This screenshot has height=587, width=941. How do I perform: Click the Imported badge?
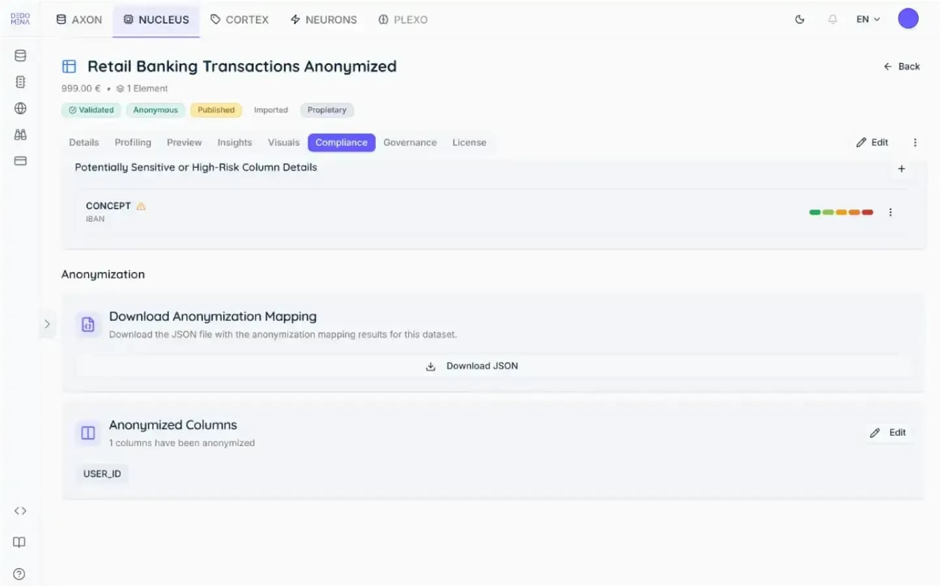coord(271,110)
